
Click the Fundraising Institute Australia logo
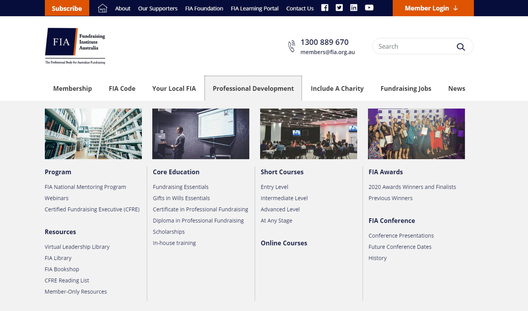[75, 46]
